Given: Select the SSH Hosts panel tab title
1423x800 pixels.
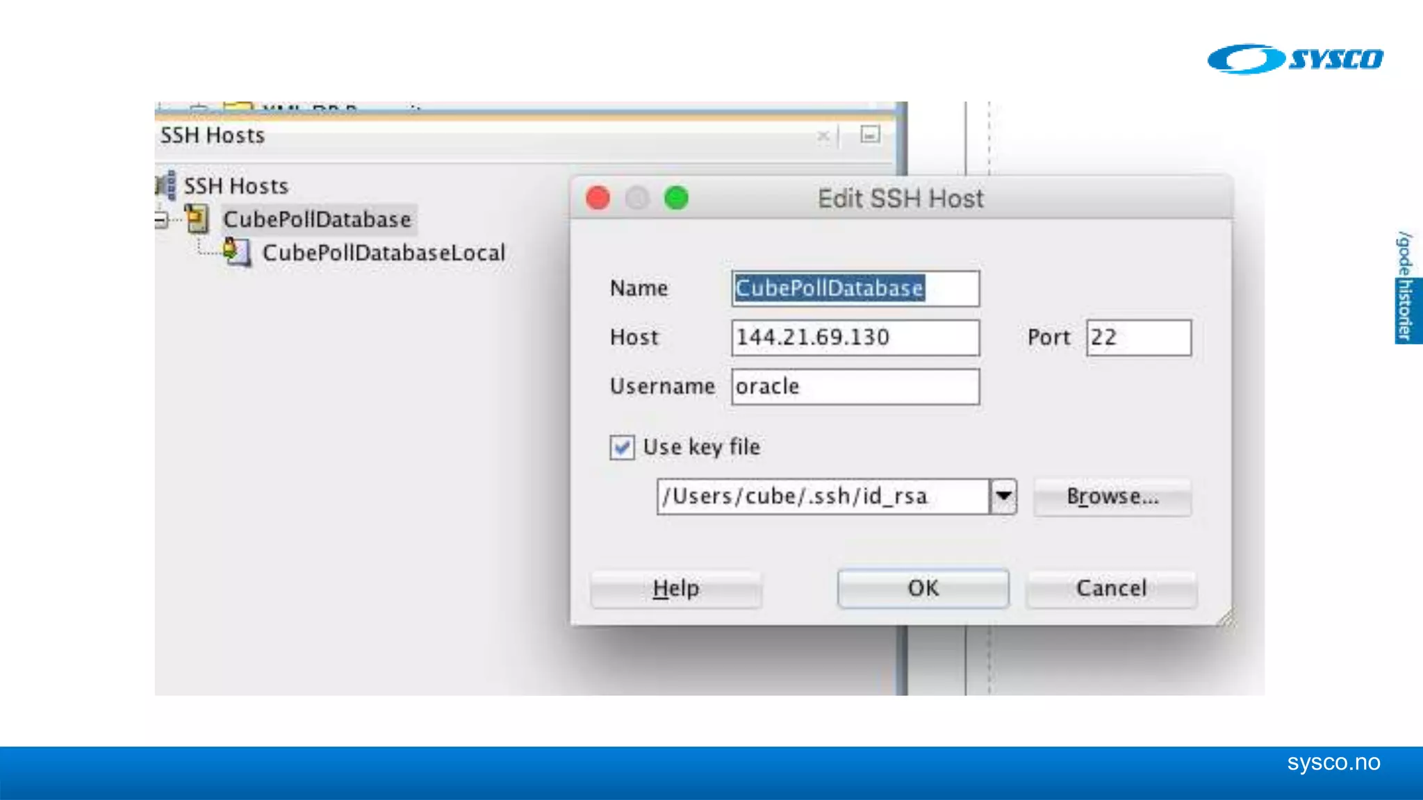Looking at the screenshot, I should (x=213, y=135).
